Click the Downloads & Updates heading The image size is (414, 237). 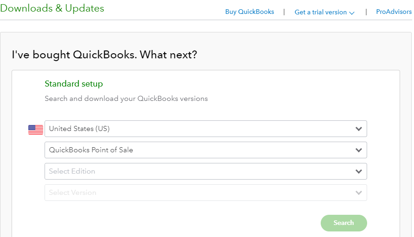pyautogui.click(x=52, y=8)
